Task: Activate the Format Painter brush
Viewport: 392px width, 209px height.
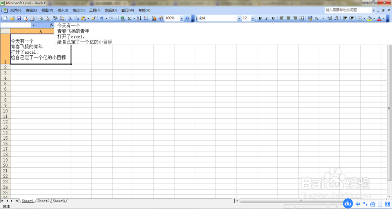Action: 93,18
